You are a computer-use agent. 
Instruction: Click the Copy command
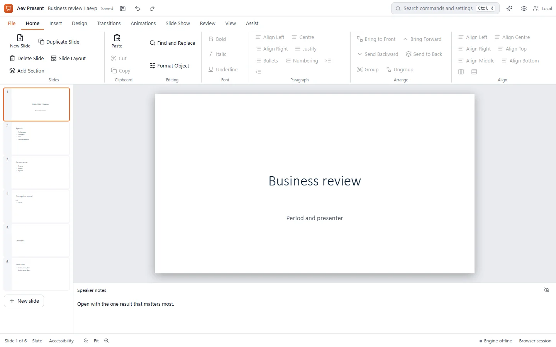(120, 71)
